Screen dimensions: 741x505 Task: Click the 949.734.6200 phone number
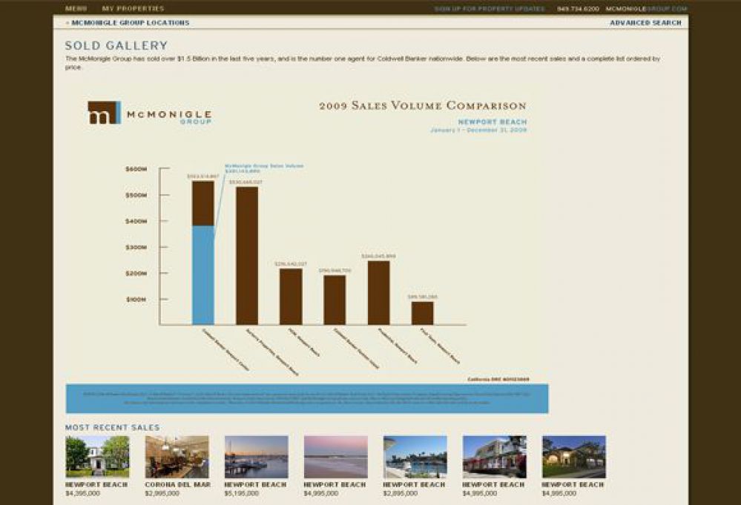click(578, 9)
